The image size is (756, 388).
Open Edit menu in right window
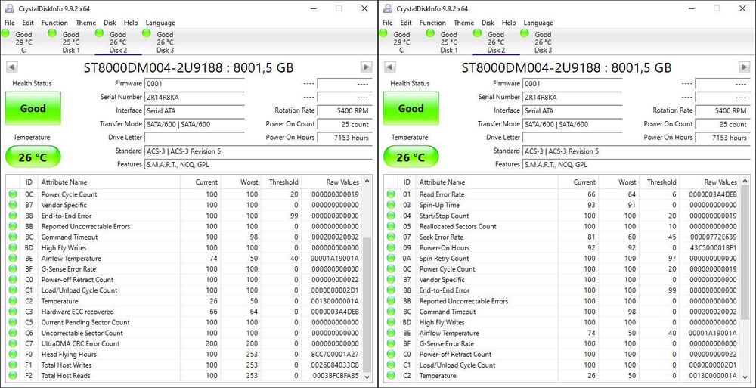[406, 23]
